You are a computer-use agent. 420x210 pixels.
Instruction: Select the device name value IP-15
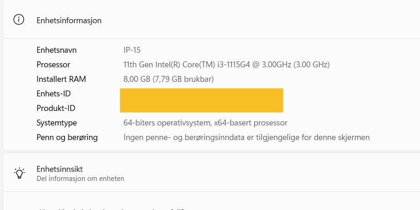pos(132,50)
